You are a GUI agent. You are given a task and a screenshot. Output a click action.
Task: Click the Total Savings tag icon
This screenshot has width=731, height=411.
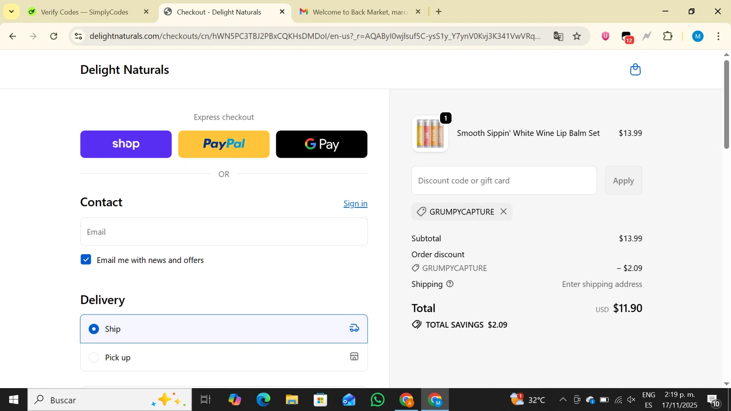417,325
